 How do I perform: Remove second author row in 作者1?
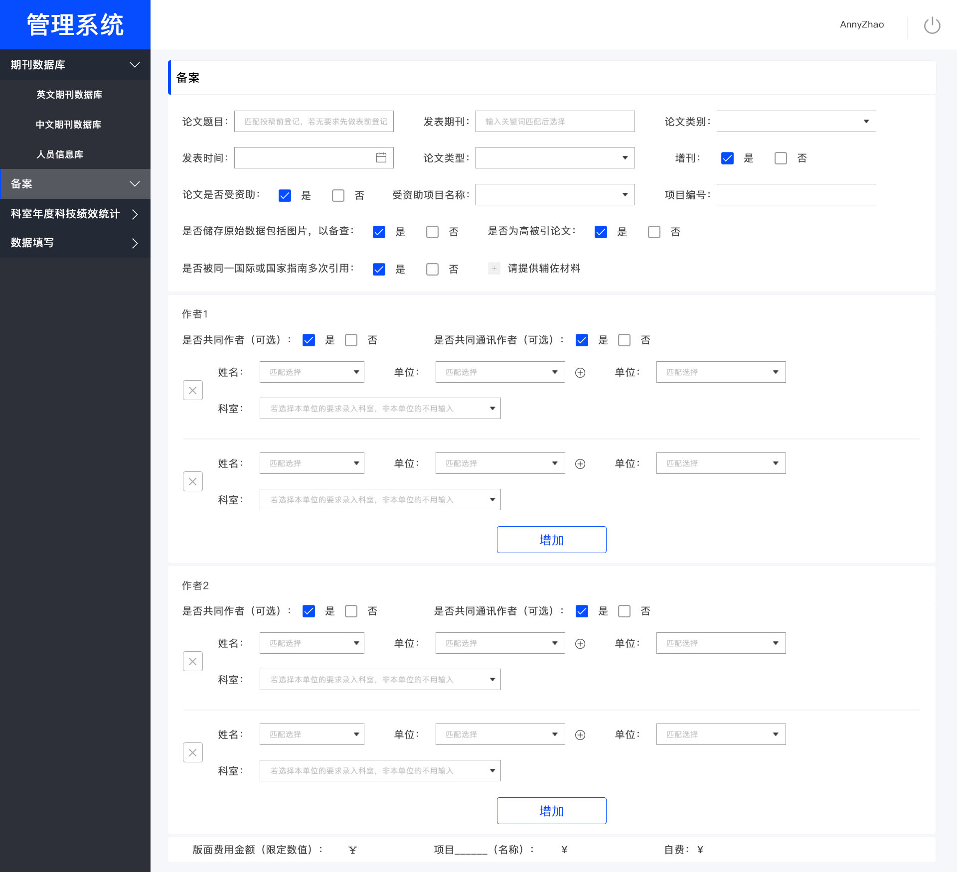click(x=193, y=482)
